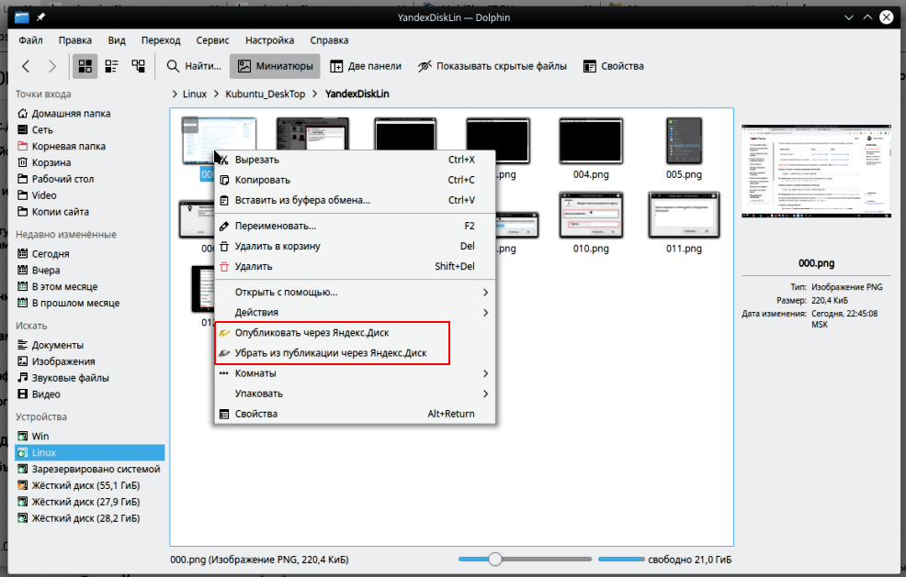Toggle Миниатюры thumbnail previews

point(275,66)
